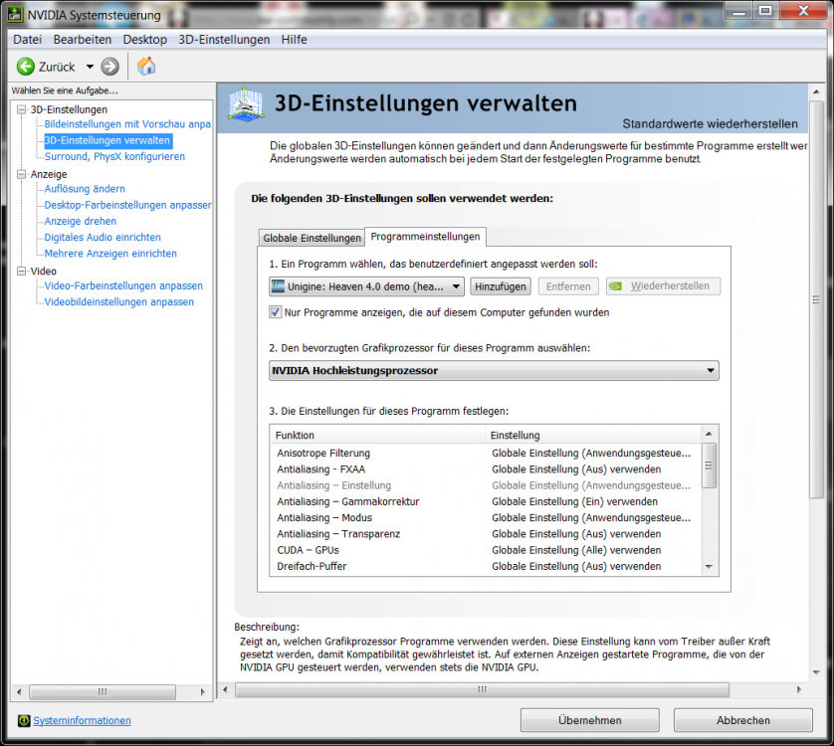
Task: Collapse the 3D-Einstellungen tree node
Action: tap(22, 109)
